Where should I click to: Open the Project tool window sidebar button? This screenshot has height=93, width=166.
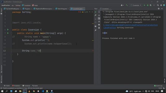1,11
